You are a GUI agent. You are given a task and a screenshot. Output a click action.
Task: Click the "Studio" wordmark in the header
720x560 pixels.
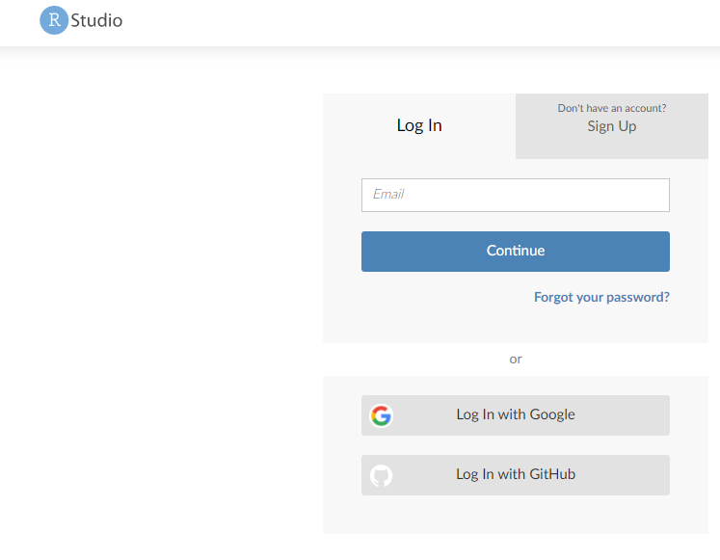96,19
